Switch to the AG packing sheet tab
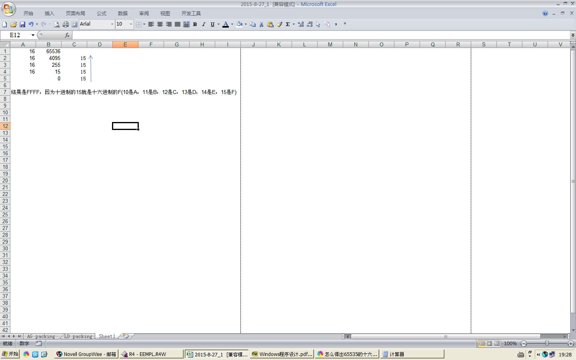The height and width of the screenshot is (360, 576). pyautogui.click(x=41, y=336)
